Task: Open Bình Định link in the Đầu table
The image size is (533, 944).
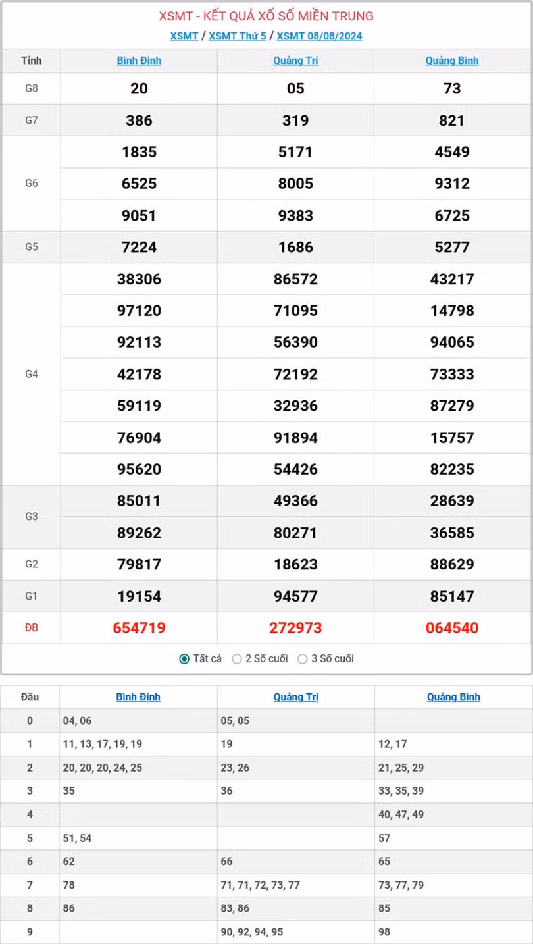Action: [138, 696]
